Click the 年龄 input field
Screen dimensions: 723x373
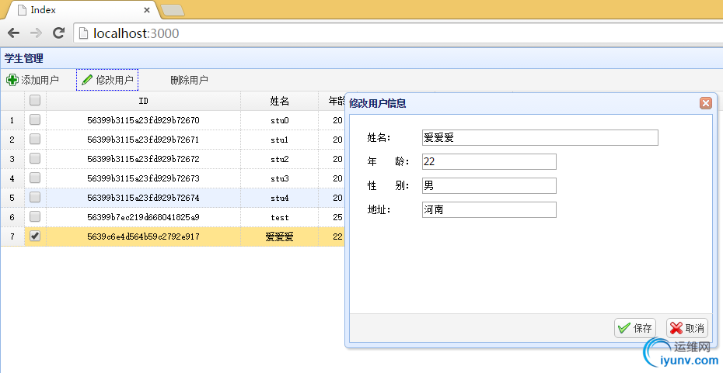489,161
